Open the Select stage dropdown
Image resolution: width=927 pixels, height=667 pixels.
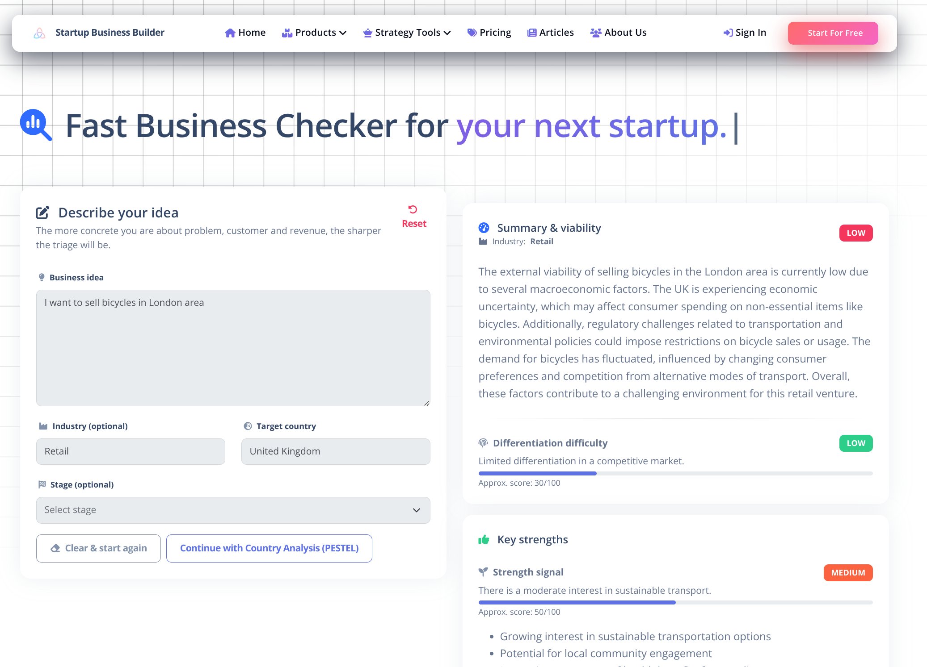click(233, 510)
